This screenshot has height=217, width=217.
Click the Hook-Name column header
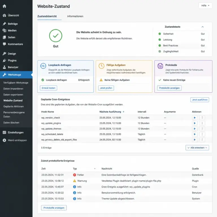coord(47,112)
